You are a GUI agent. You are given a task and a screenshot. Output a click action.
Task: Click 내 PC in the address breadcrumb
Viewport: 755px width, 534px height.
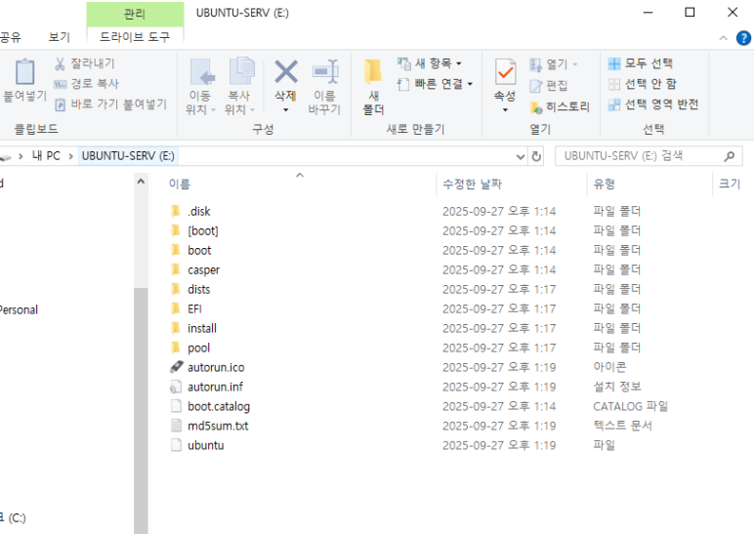(x=46, y=156)
